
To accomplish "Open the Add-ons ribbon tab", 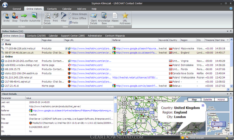I will tap(82, 9).
